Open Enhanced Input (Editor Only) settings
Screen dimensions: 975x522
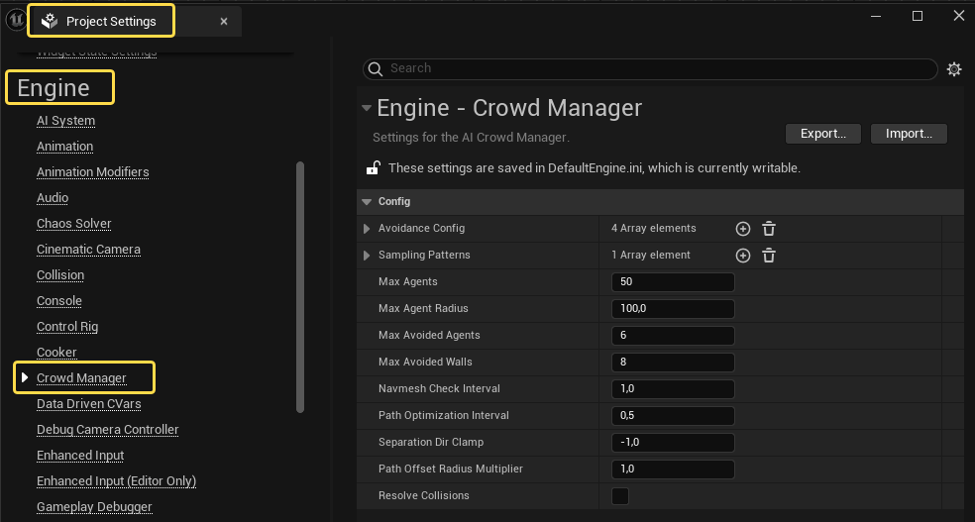(116, 481)
